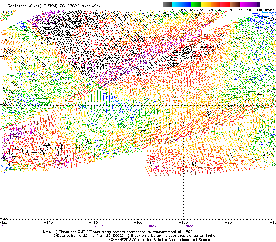
Task: Click the '45' legend tick label
Action: pos(249,10)
